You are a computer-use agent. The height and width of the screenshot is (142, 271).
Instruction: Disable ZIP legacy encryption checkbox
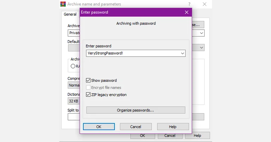[x=88, y=94]
